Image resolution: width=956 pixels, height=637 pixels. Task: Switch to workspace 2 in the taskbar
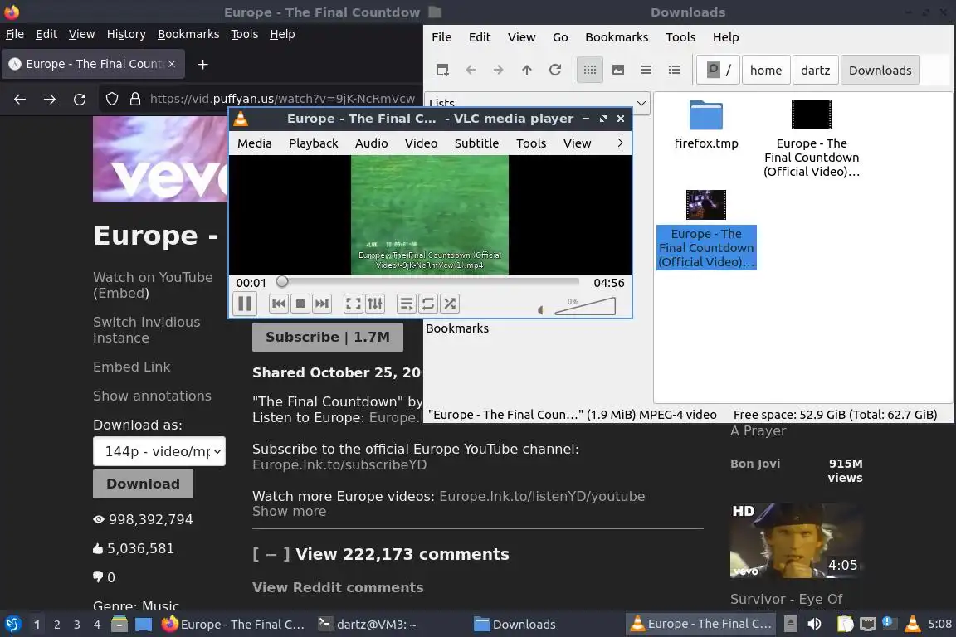56,625
